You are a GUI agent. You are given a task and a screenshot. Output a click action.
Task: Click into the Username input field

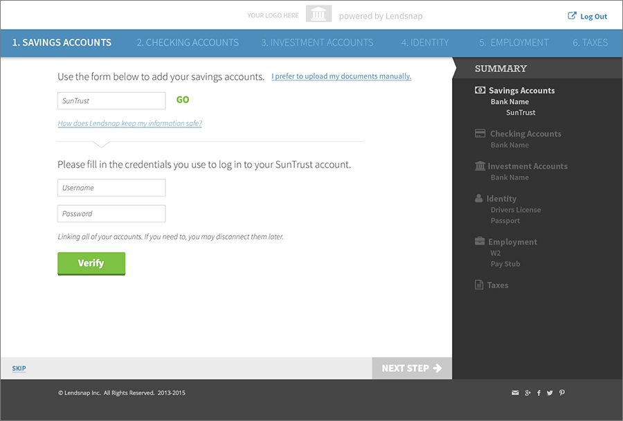[111, 188]
